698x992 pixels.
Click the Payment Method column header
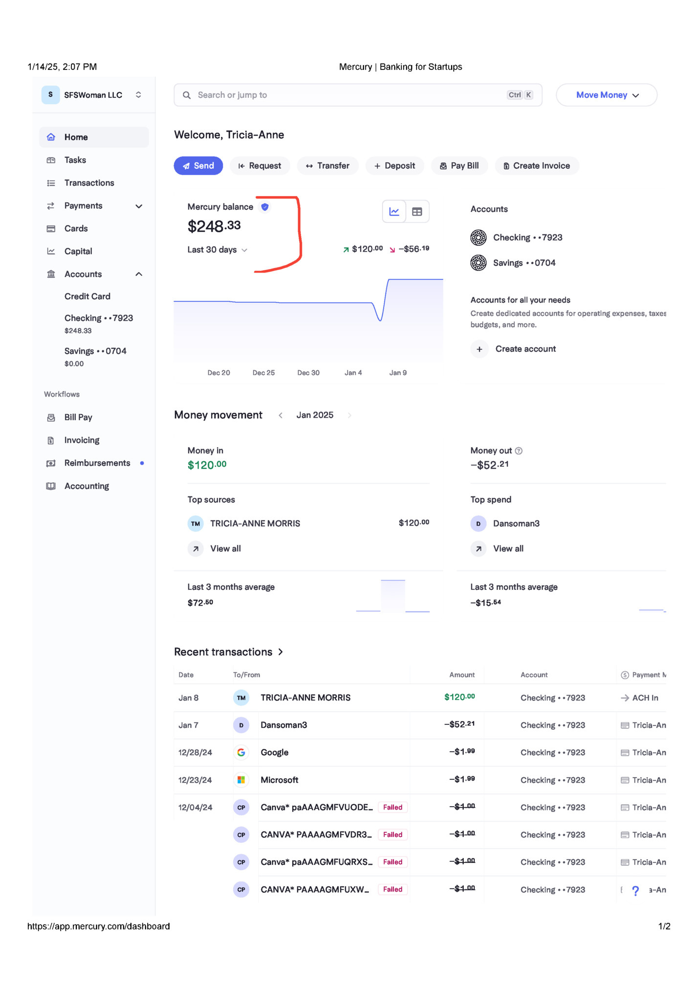point(643,675)
